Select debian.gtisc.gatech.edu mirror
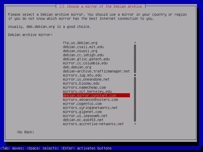The image size is (203, 152). tap(86, 59)
